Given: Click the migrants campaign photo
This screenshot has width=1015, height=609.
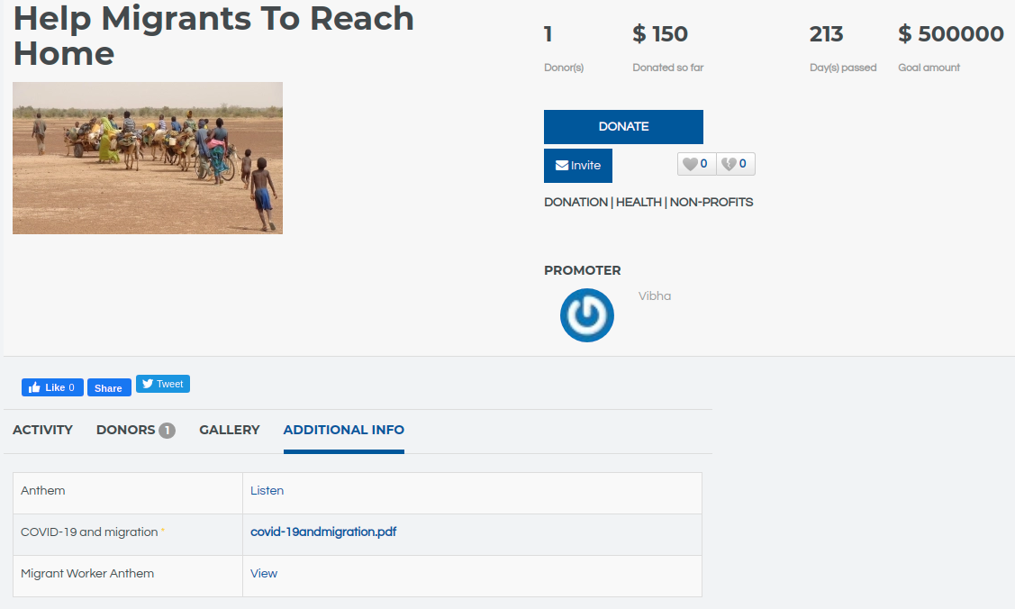Looking at the screenshot, I should pos(148,159).
